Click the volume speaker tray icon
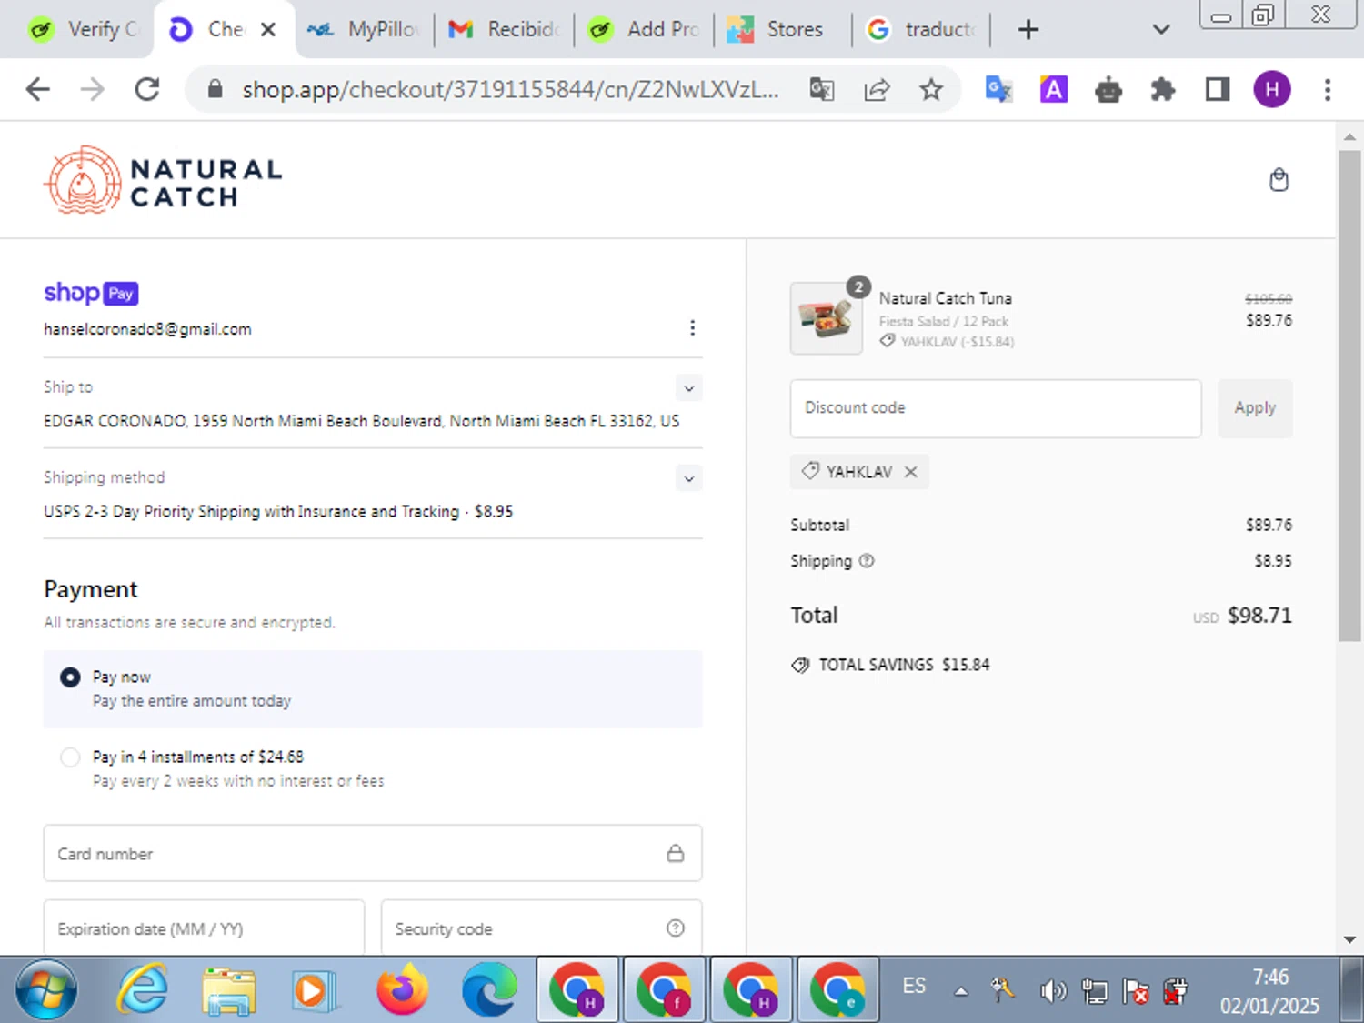The image size is (1364, 1023). (1052, 990)
